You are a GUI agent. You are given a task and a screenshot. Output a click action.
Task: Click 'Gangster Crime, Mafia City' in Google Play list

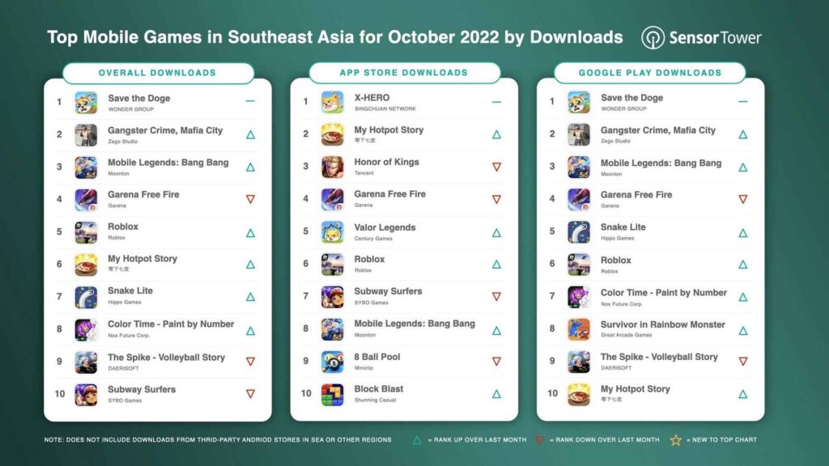[657, 130]
